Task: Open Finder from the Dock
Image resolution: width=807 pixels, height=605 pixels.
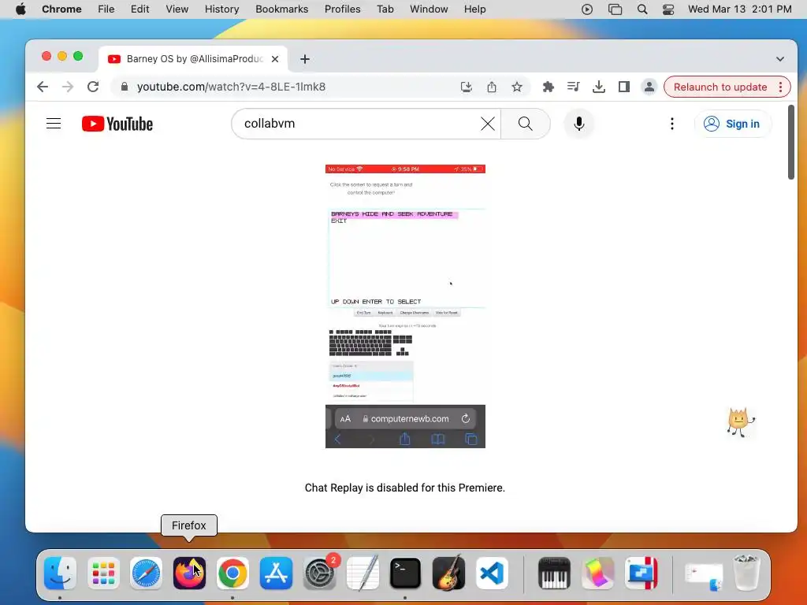Action: coord(60,573)
